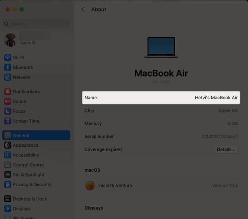Open the Wi-Fi settings label
Screen dimensions: 248x219
[19, 58]
